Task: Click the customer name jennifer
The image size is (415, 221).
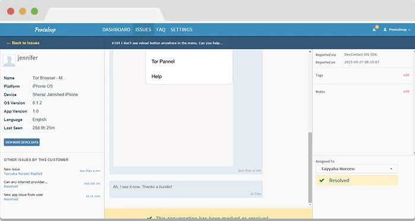Action: [27, 58]
